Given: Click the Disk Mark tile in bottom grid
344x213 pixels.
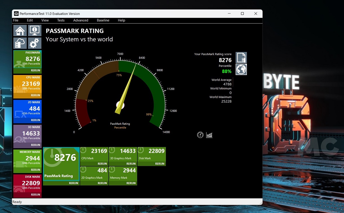Looking at the screenshot, I should click(151, 155).
